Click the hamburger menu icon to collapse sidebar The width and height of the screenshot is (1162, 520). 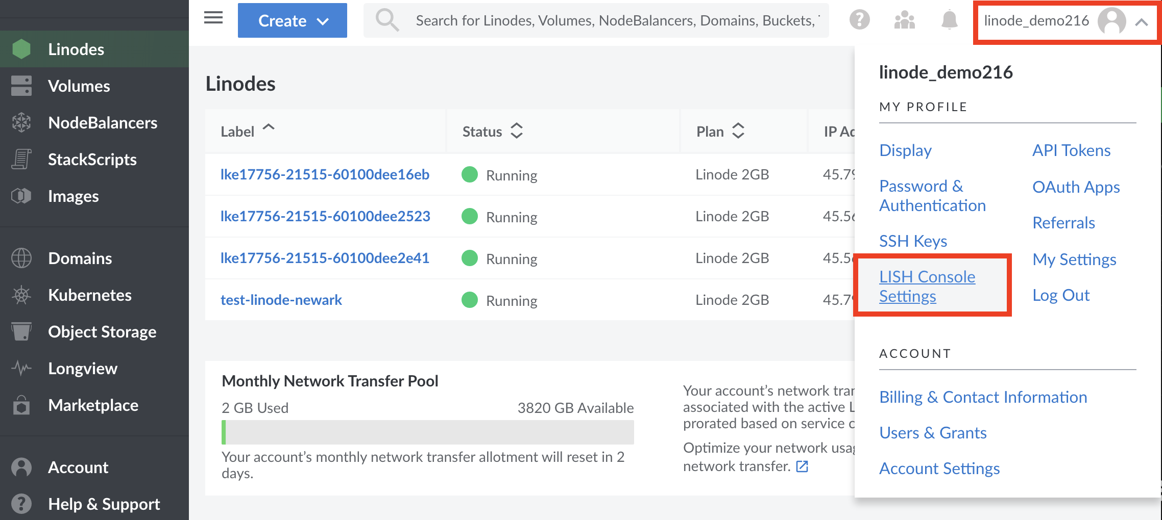[213, 19]
